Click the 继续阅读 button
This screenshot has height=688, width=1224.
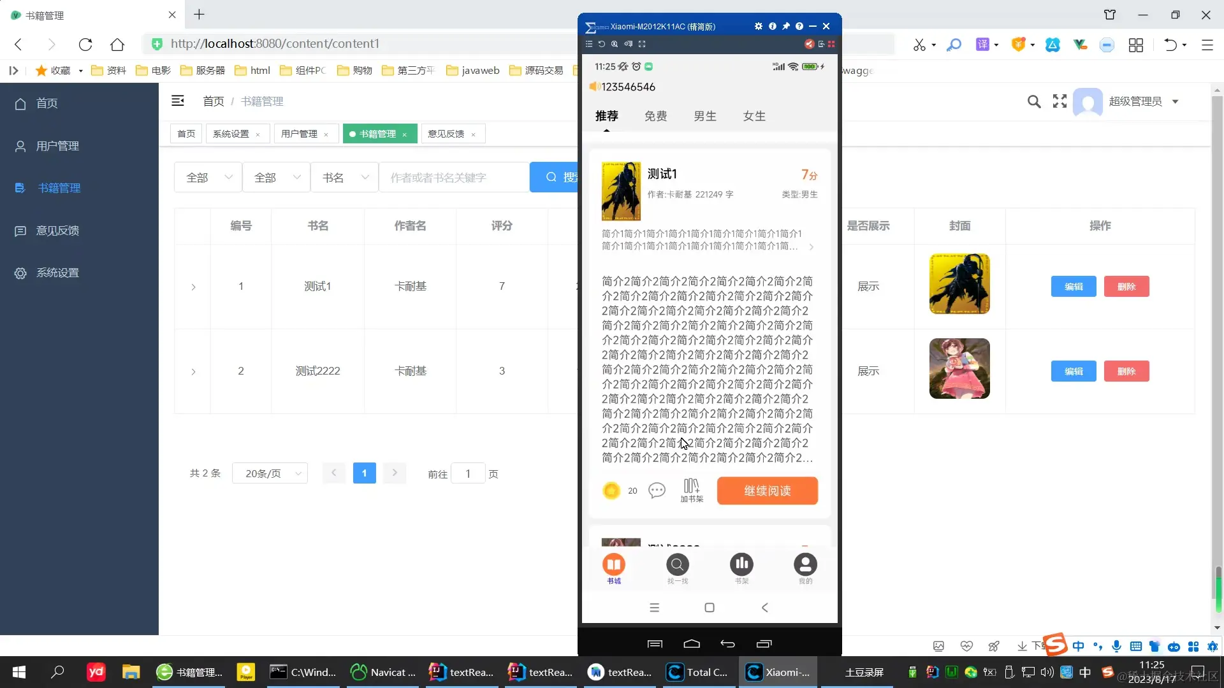pos(767,491)
